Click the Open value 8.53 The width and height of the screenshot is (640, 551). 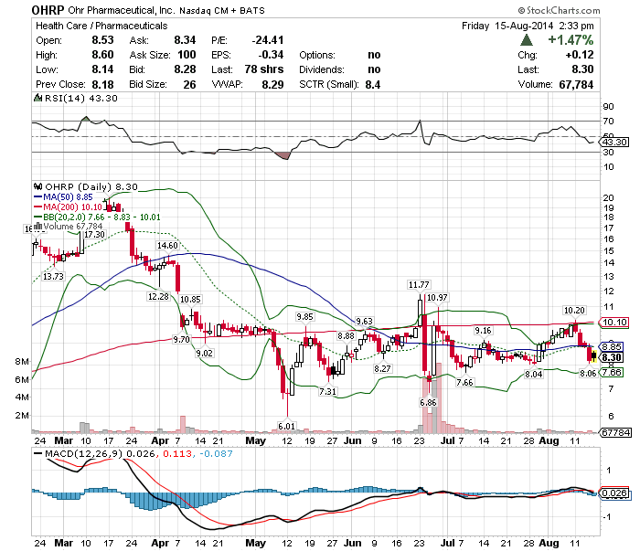click(x=102, y=40)
